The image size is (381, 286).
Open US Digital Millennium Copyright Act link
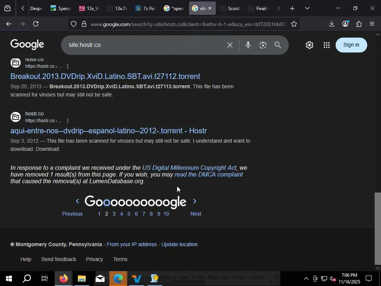pos(189,168)
